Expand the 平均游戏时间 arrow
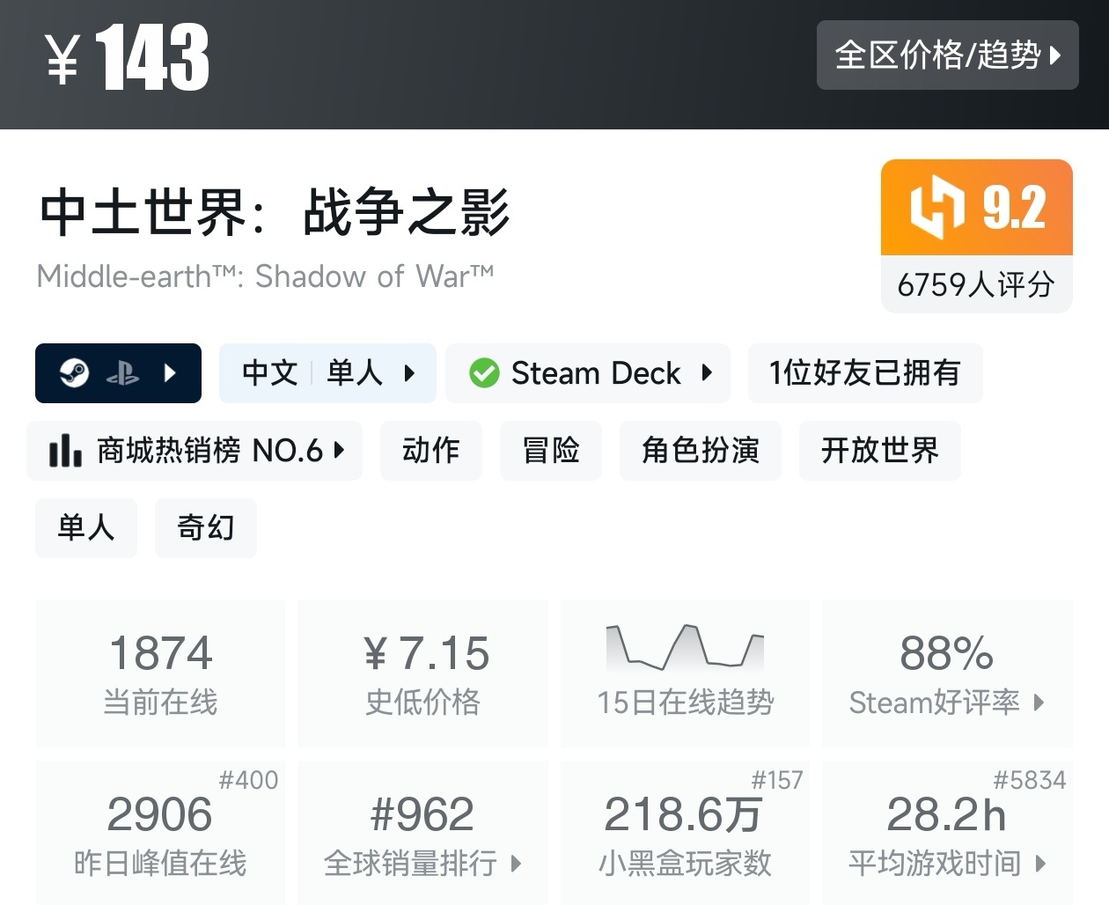1109x905 pixels. pos(1040,864)
